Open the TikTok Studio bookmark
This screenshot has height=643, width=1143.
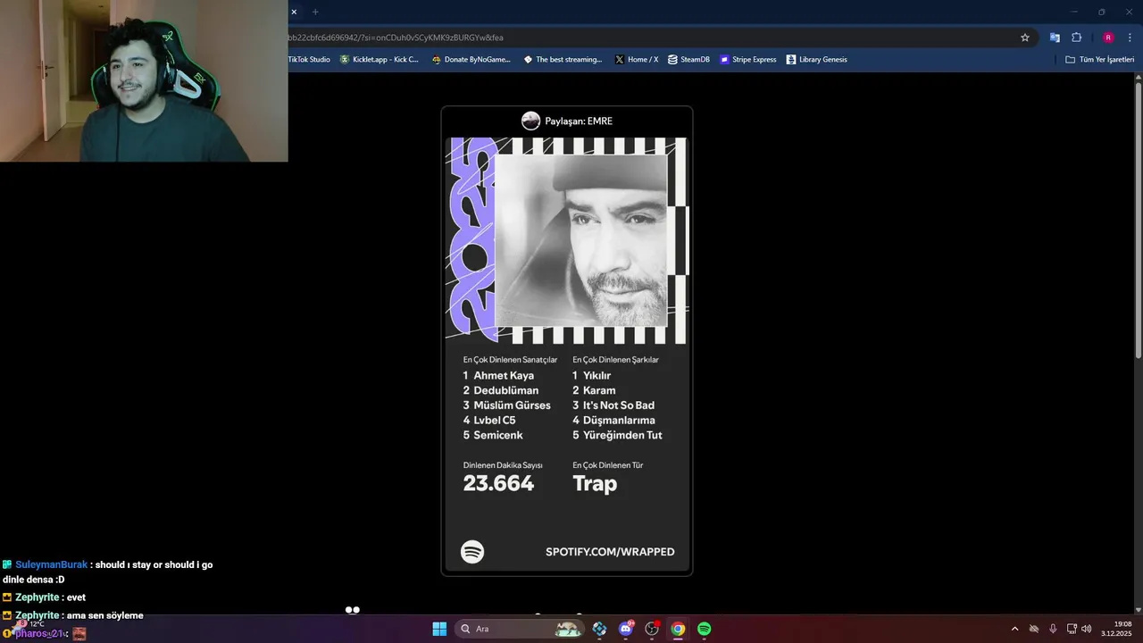(x=309, y=60)
